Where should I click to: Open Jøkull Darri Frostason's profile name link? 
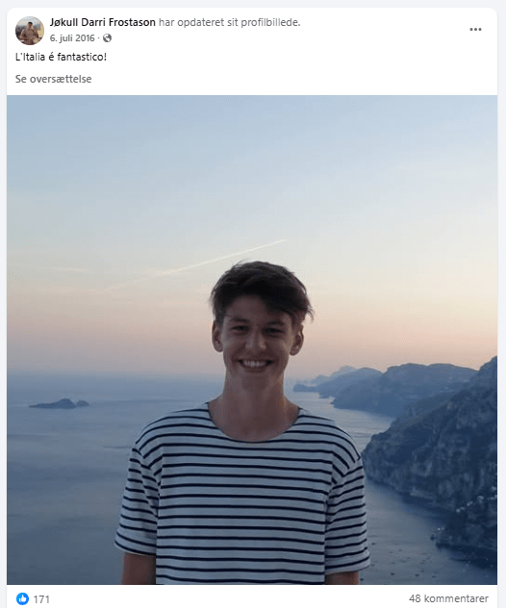(x=103, y=22)
